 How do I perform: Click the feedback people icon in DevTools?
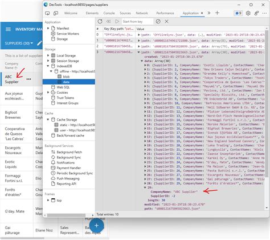pyautogui.click(x=256, y=13)
